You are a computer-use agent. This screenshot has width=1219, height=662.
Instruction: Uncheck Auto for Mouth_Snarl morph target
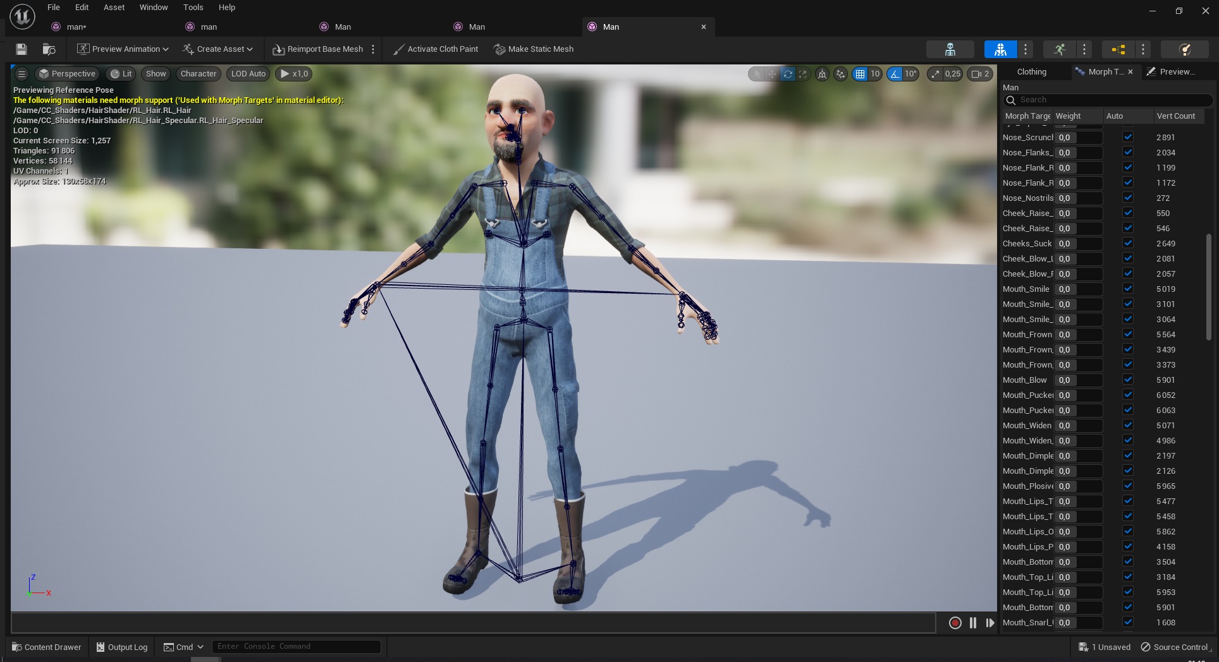click(x=1128, y=622)
